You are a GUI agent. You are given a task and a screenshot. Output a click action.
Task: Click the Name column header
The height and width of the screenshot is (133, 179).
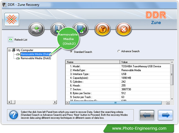[x=93, y=62]
